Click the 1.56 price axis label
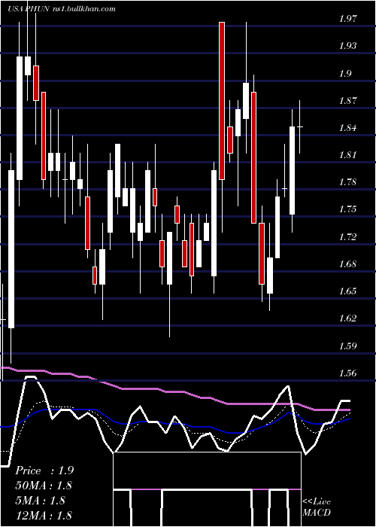This screenshot has height=527, width=376. click(x=347, y=373)
